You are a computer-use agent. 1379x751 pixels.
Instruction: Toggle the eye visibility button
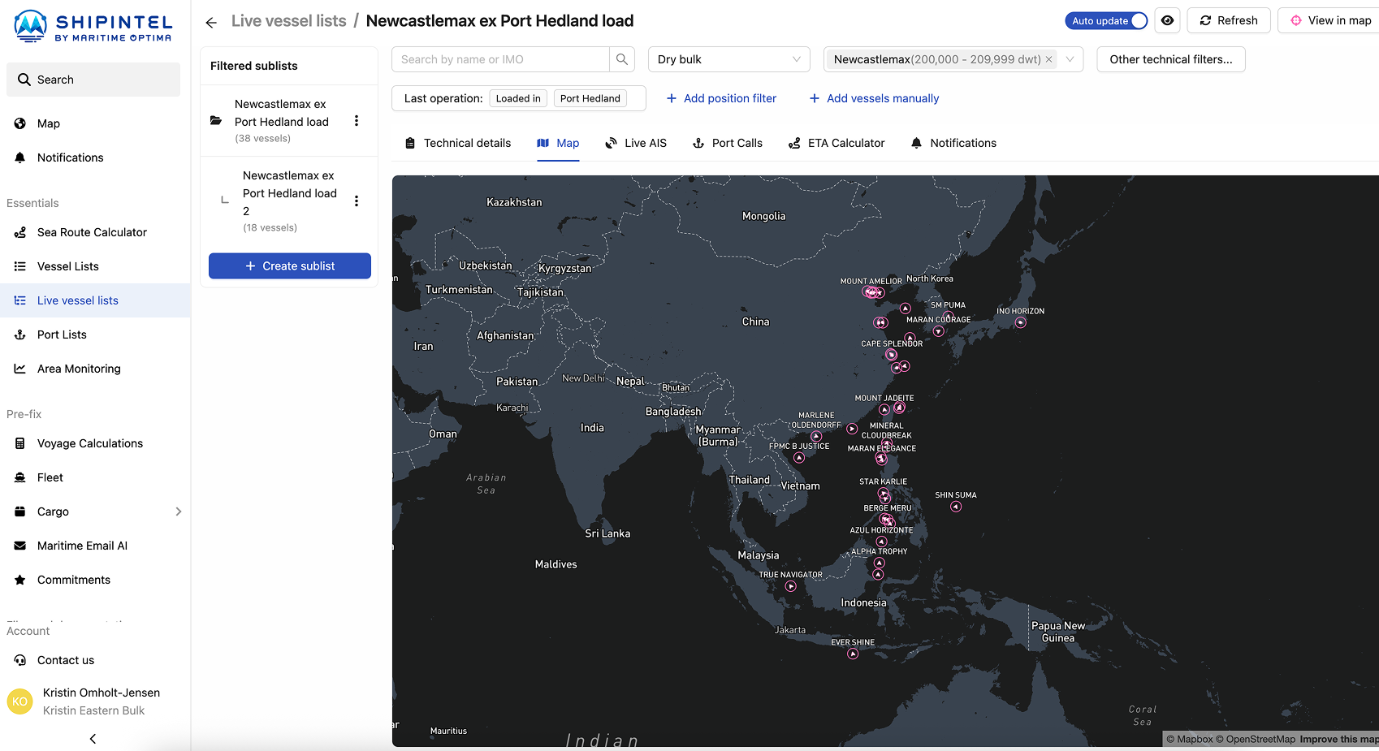coord(1167,21)
